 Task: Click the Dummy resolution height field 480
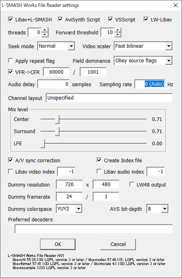106,185
